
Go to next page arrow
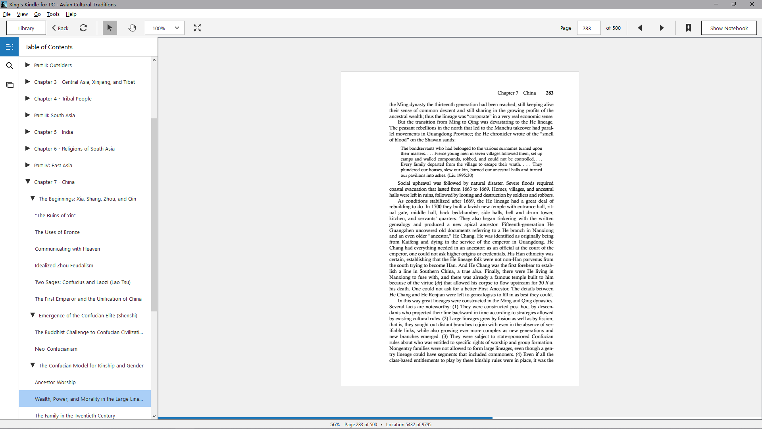pos(662,28)
